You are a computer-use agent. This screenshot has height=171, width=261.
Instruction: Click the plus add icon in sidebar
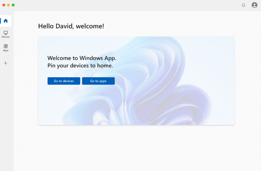5,63
